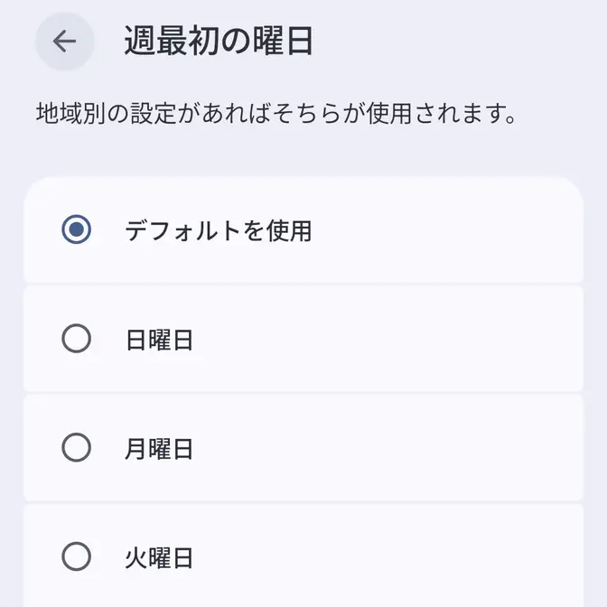Click the 週最初の曜日 page title

tap(219, 42)
